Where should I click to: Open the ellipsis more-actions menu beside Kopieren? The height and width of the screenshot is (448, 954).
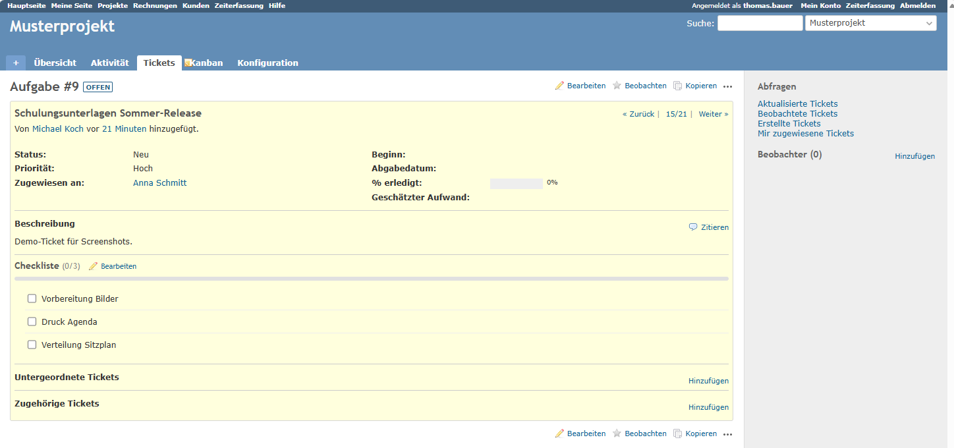pyautogui.click(x=727, y=86)
